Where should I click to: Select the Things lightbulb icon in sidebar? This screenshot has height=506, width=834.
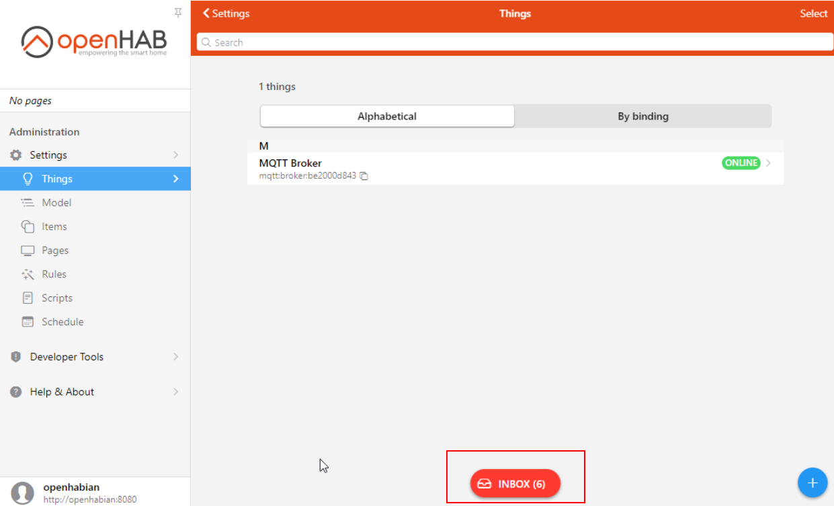28,178
